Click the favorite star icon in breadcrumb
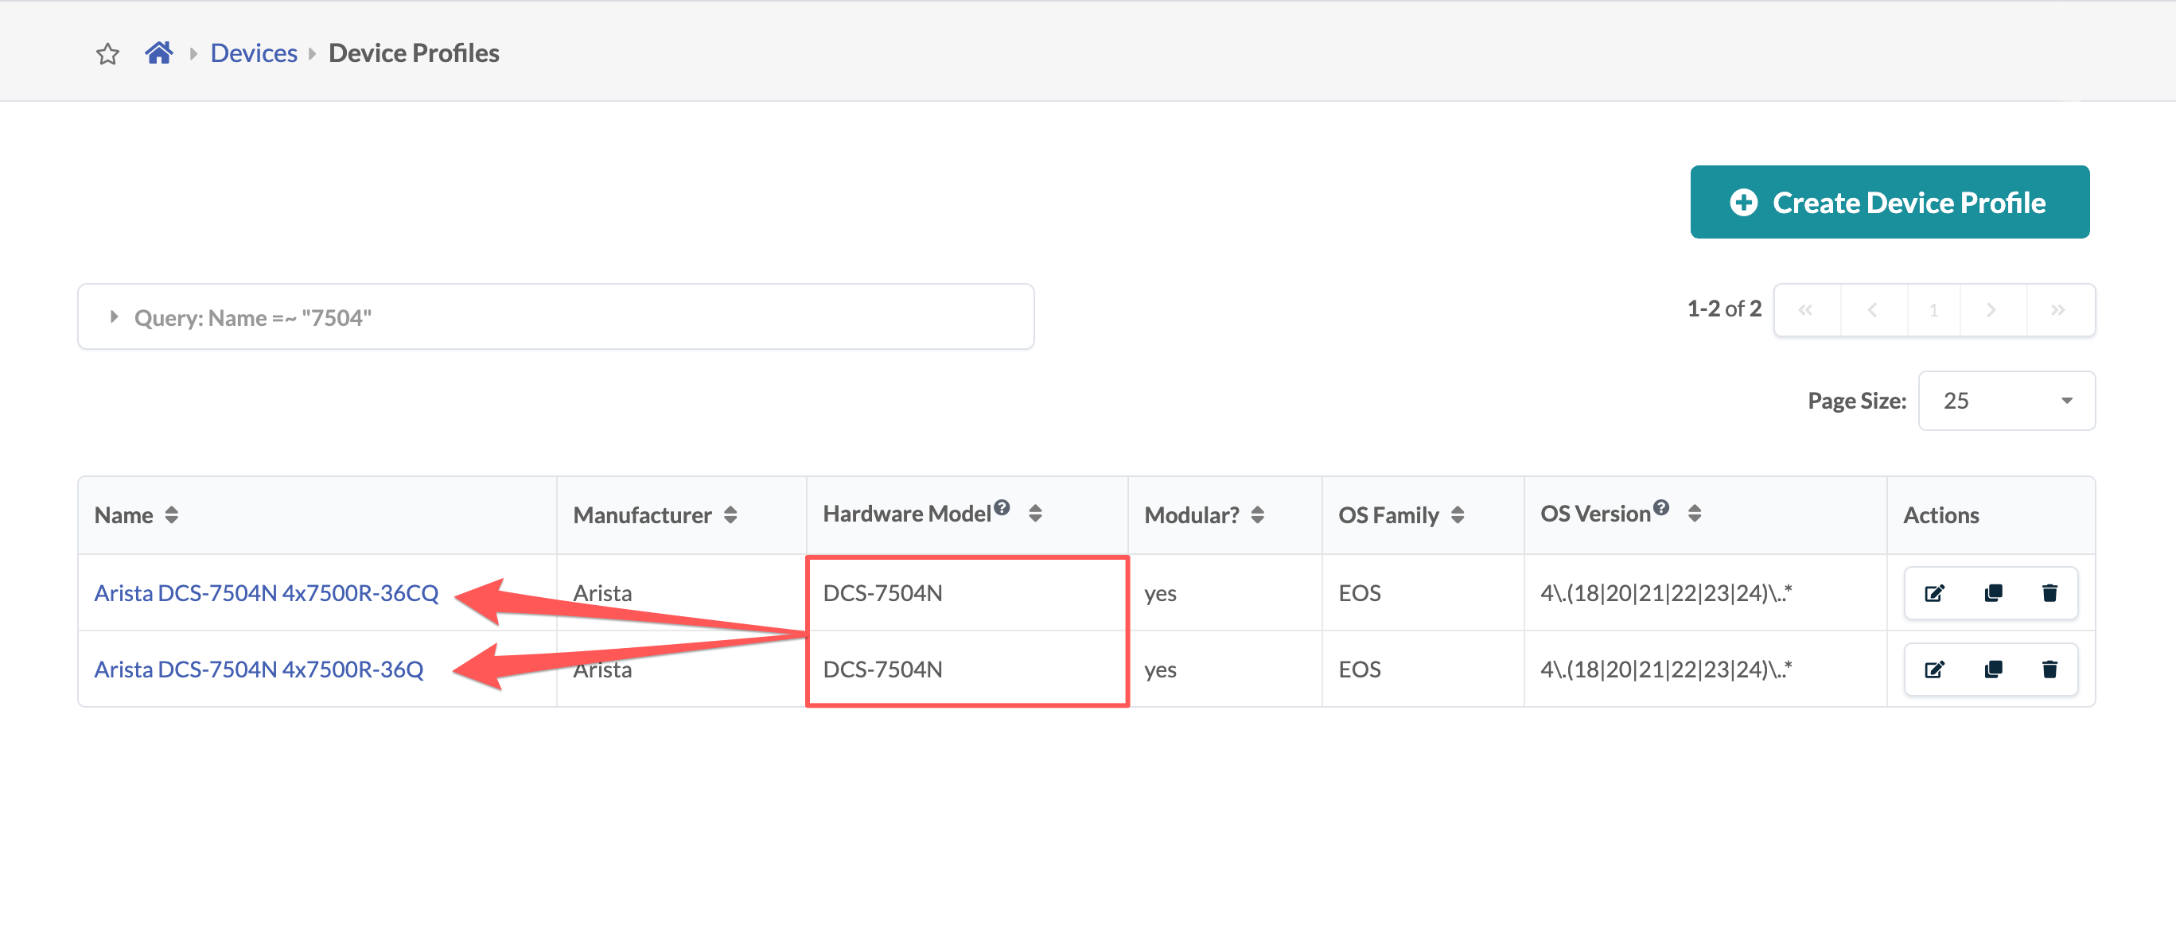This screenshot has width=2176, height=943. point(107,54)
